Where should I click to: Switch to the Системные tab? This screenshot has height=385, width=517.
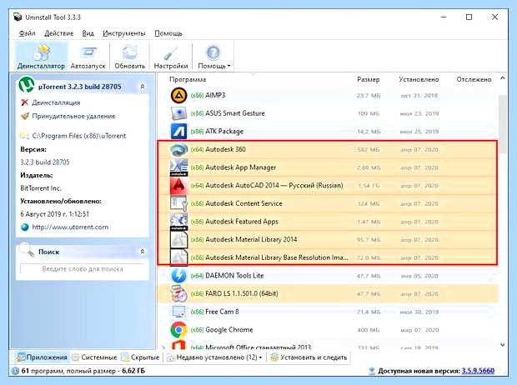94,357
